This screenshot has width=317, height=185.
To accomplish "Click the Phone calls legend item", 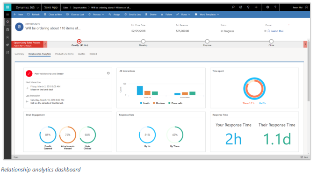I will point(175,103).
